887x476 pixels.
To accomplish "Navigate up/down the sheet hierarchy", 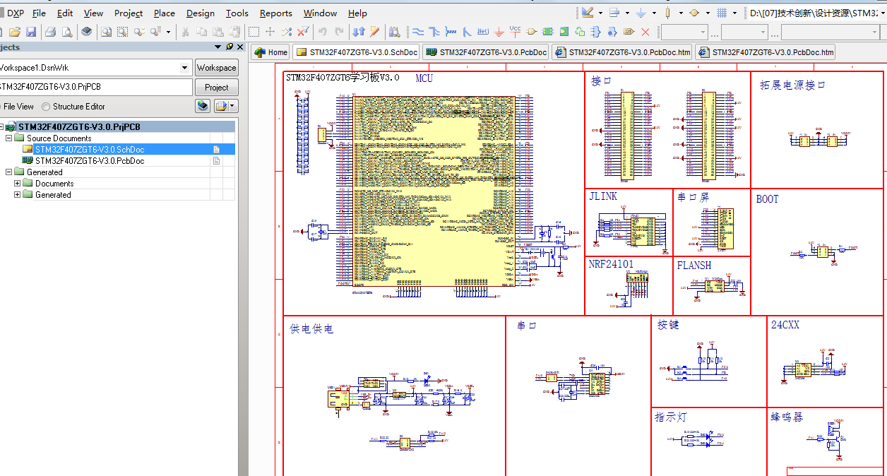I will 359,32.
